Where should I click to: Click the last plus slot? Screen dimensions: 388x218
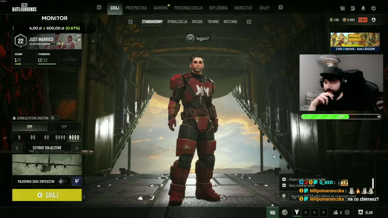pos(323,212)
